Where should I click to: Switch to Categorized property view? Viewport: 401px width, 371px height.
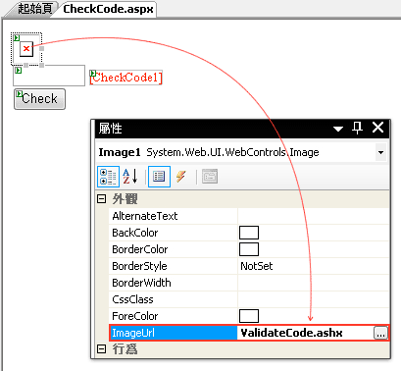coord(108,177)
